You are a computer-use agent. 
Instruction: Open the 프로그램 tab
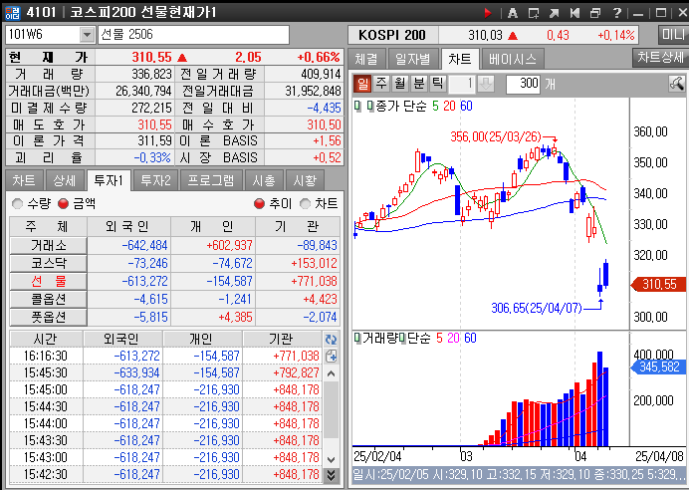(211, 180)
